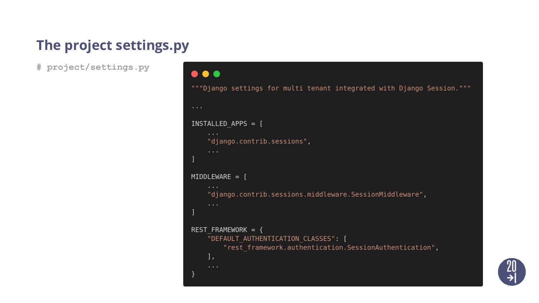The height and width of the screenshot is (303, 539).
Task: Click the closing bracket of MIDDLEWARE list
Action: (193, 212)
